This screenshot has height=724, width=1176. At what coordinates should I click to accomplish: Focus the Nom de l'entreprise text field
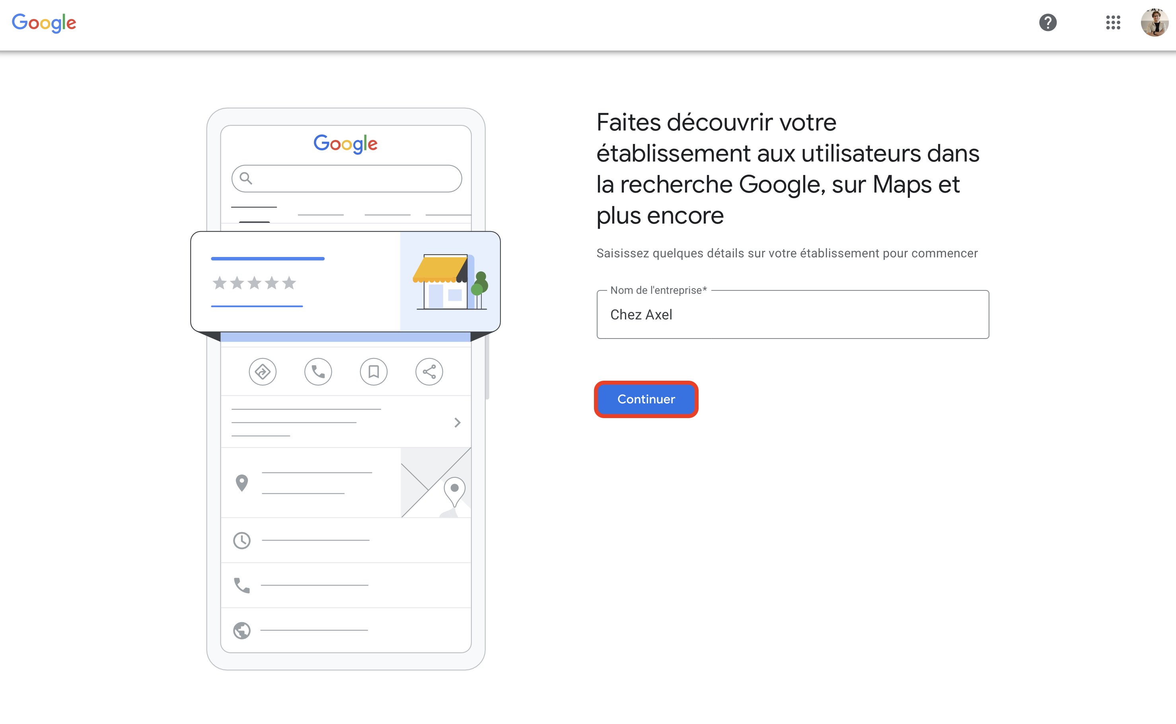coord(792,315)
